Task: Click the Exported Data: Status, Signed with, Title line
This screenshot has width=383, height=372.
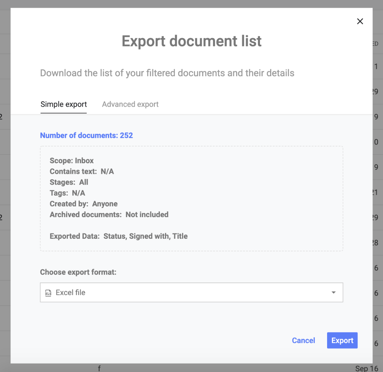Action: tap(119, 236)
